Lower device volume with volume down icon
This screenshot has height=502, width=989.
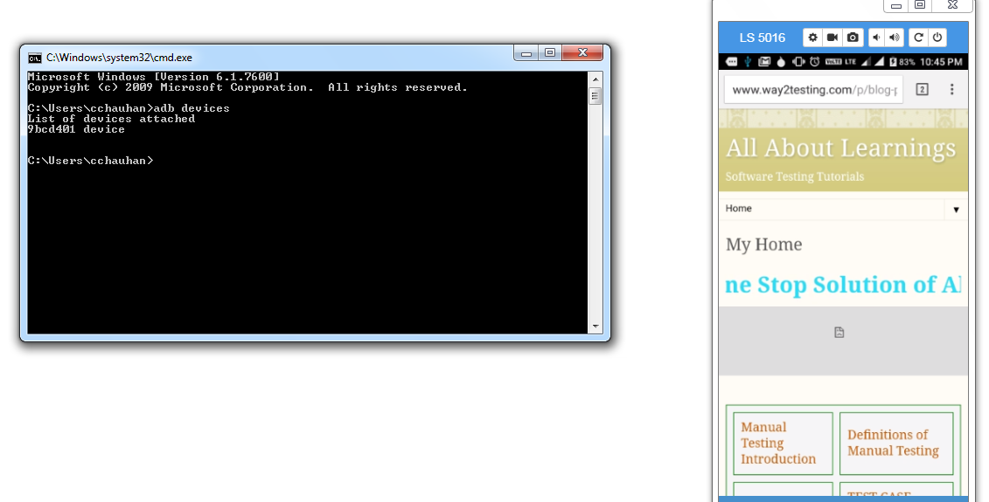click(876, 38)
